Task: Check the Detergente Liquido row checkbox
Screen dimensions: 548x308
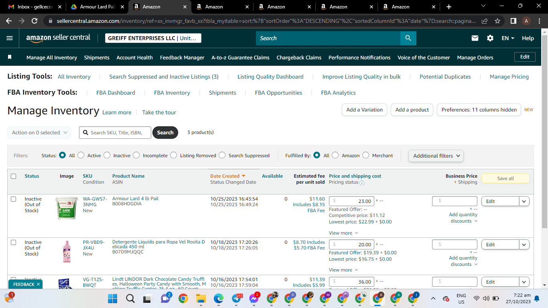Action: tap(14, 242)
